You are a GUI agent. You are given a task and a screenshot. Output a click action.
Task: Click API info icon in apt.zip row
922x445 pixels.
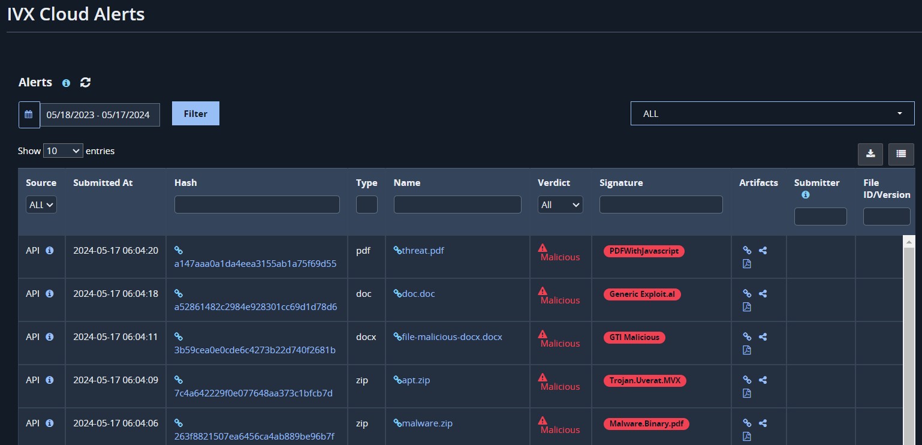(50, 380)
